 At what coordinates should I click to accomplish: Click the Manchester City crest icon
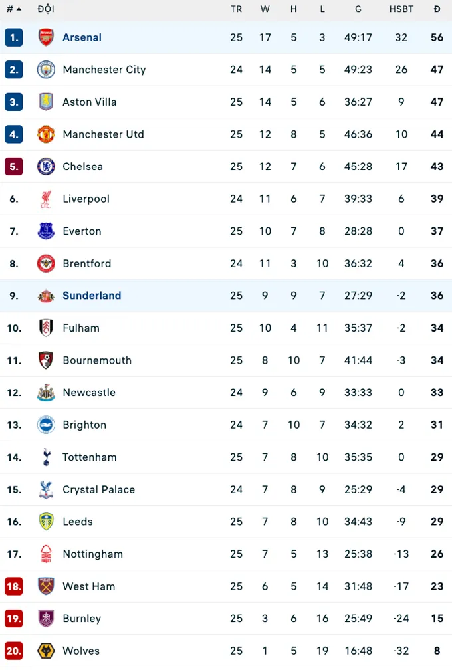(46, 70)
